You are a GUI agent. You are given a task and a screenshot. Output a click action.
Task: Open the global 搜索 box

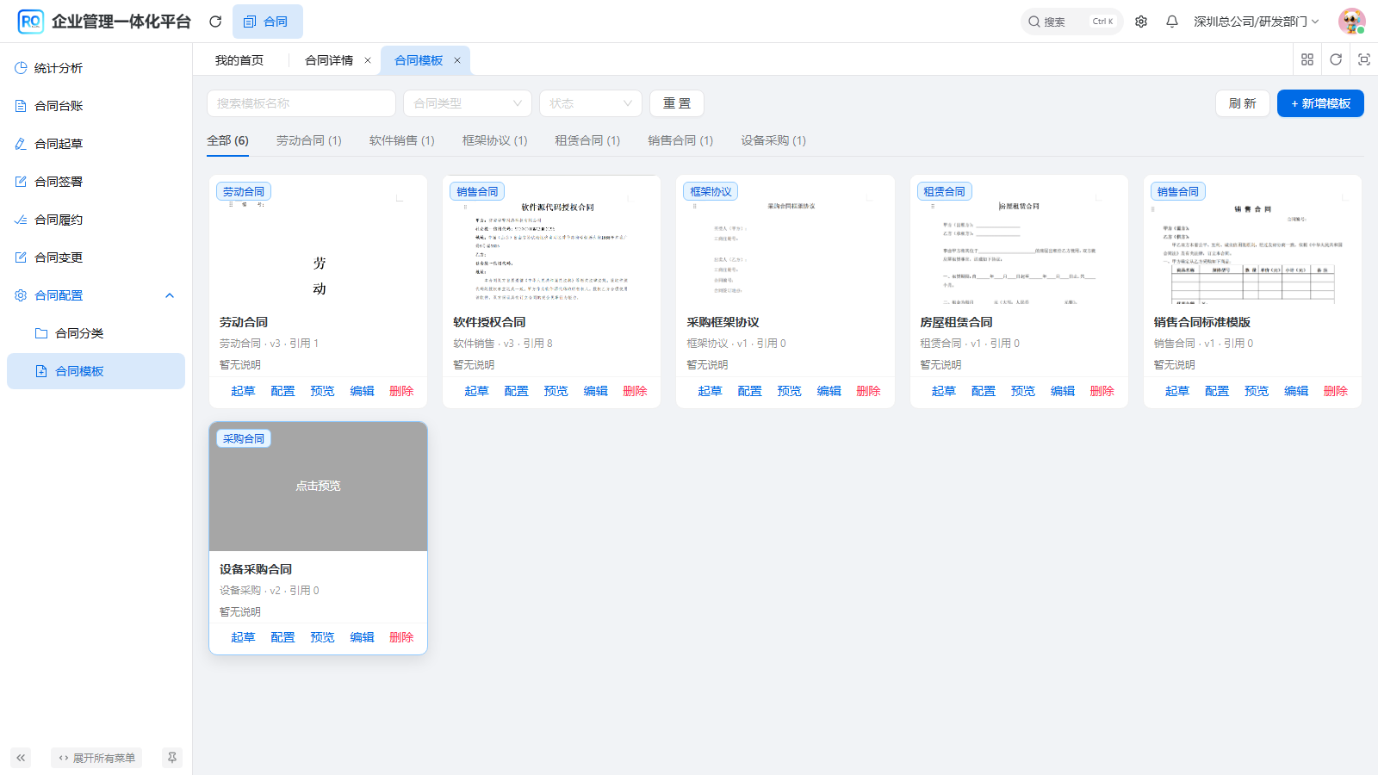coord(1071,22)
